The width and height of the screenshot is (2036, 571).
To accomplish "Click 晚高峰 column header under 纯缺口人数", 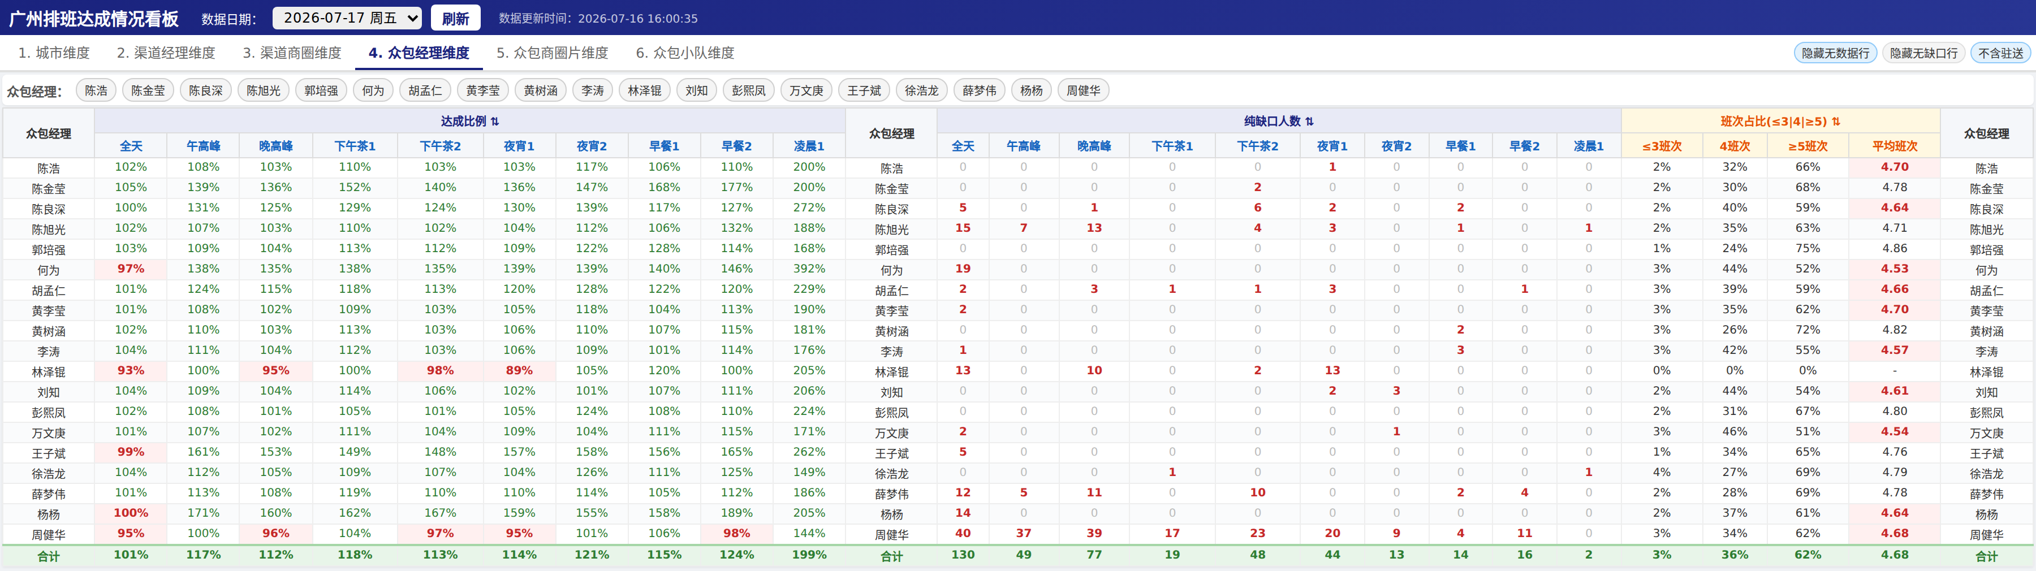I will coord(1095,146).
